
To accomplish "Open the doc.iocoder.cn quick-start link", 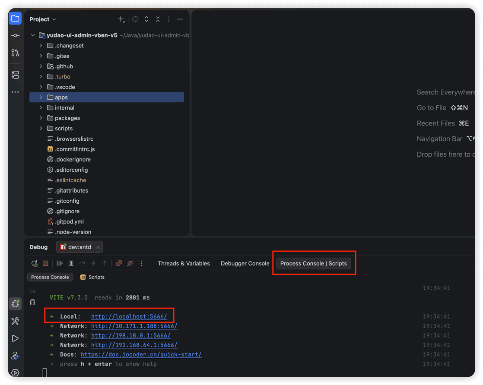I will [141, 354].
